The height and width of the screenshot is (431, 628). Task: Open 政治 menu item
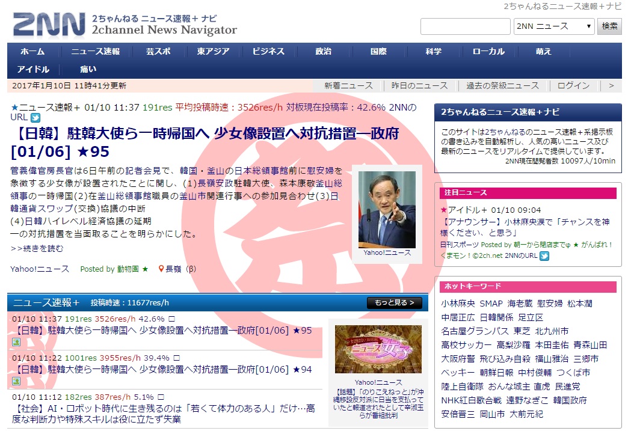pyautogui.click(x=323, y=51)
